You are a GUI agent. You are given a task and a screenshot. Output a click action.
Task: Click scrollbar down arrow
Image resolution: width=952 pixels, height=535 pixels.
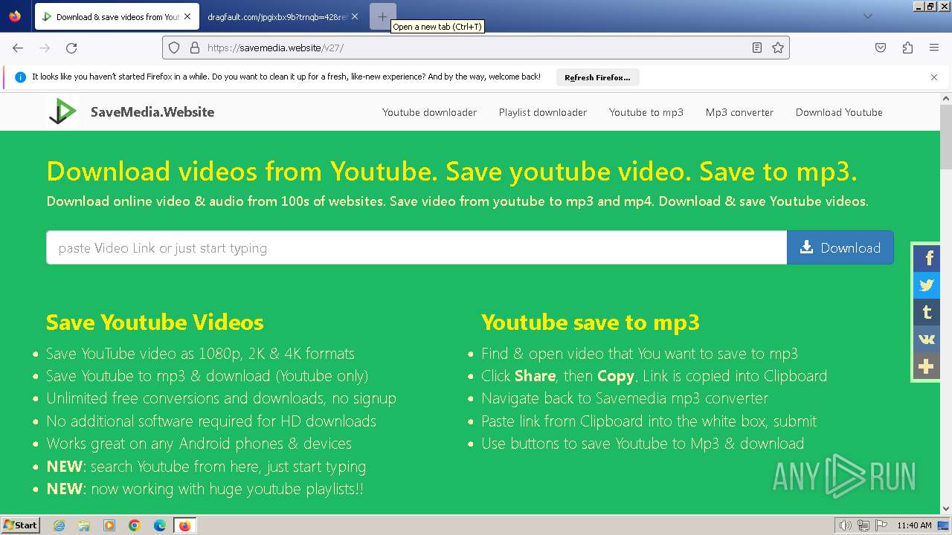click(946, 509)
